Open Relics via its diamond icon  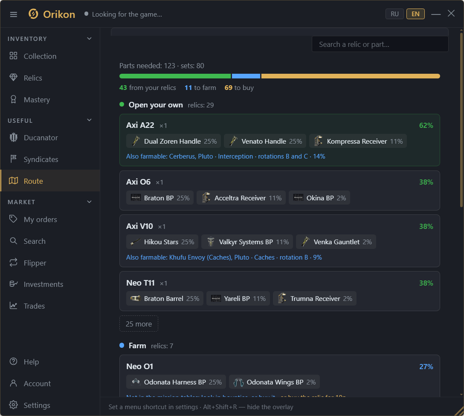click(13, 78)
